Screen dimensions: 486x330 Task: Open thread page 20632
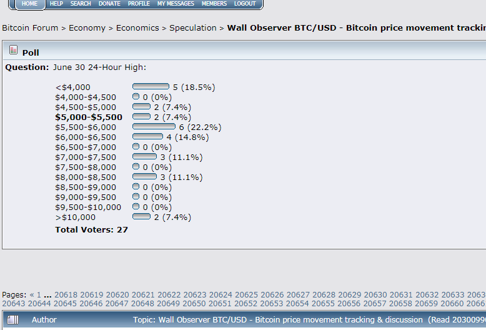[x=427, y=294]
